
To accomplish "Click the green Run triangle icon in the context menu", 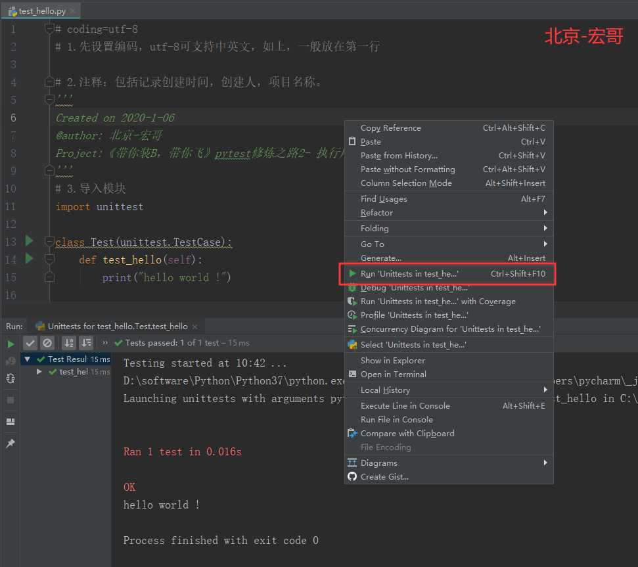I will (353, 274).
